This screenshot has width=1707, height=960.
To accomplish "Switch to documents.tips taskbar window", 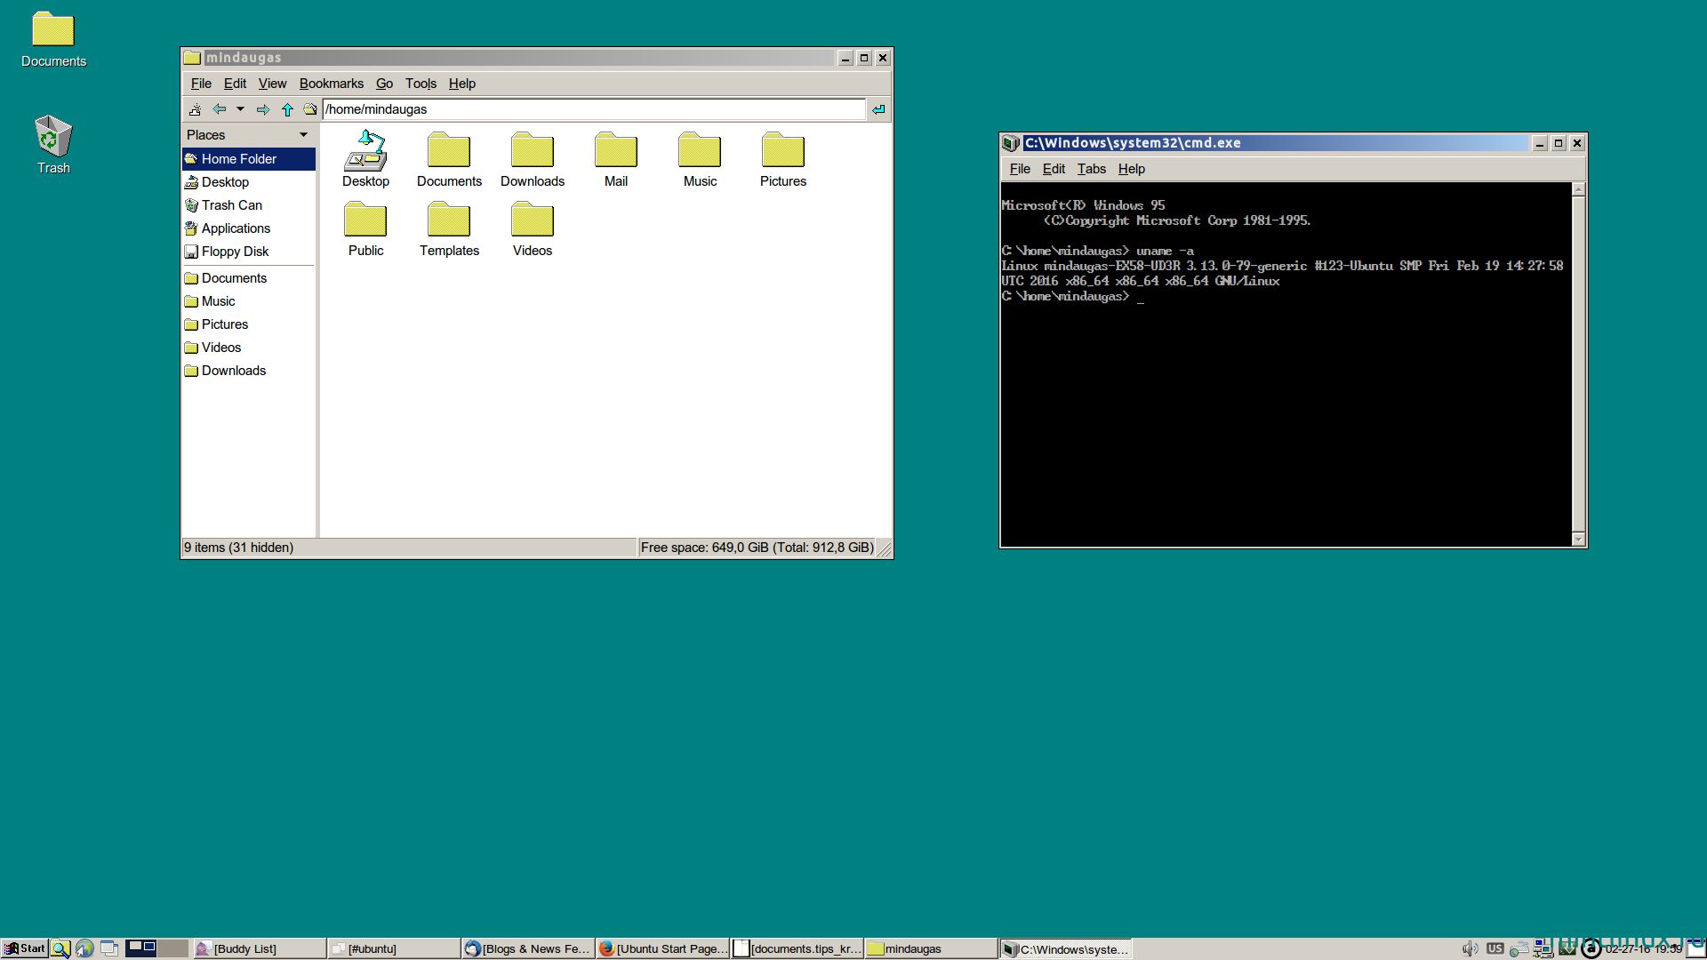I will tap(797, 948).
